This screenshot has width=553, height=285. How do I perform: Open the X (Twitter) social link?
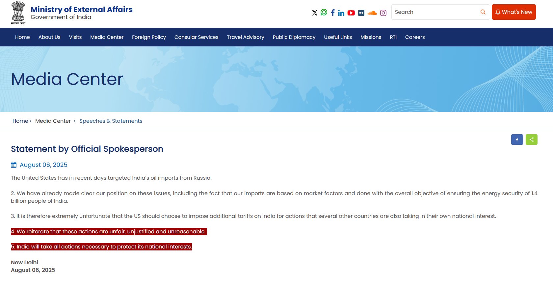(x=315, y=13)
